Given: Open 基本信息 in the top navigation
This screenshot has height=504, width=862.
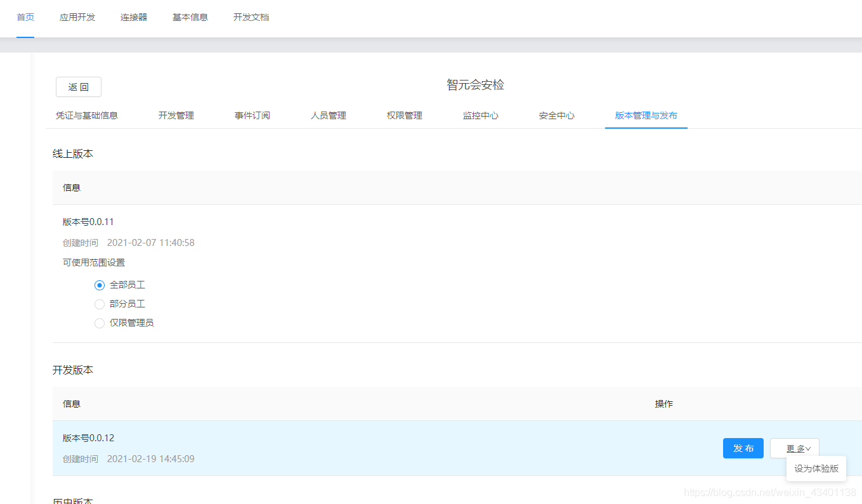Looking at the screenshot, I should 190,17.
